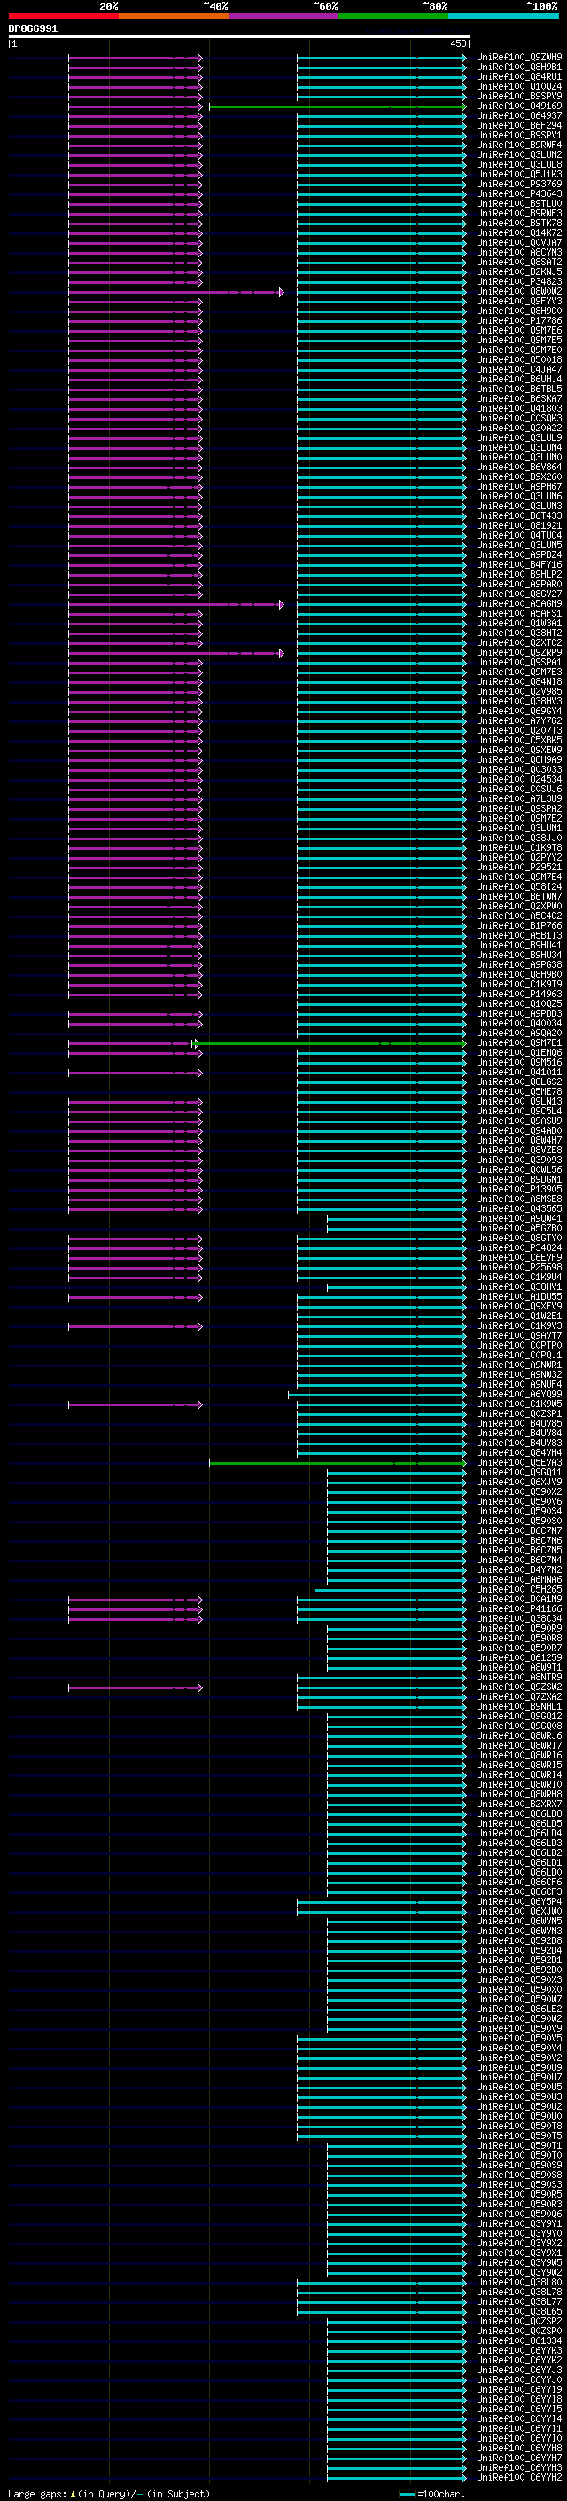Click label UniRef100_P43643

point(519,194)
